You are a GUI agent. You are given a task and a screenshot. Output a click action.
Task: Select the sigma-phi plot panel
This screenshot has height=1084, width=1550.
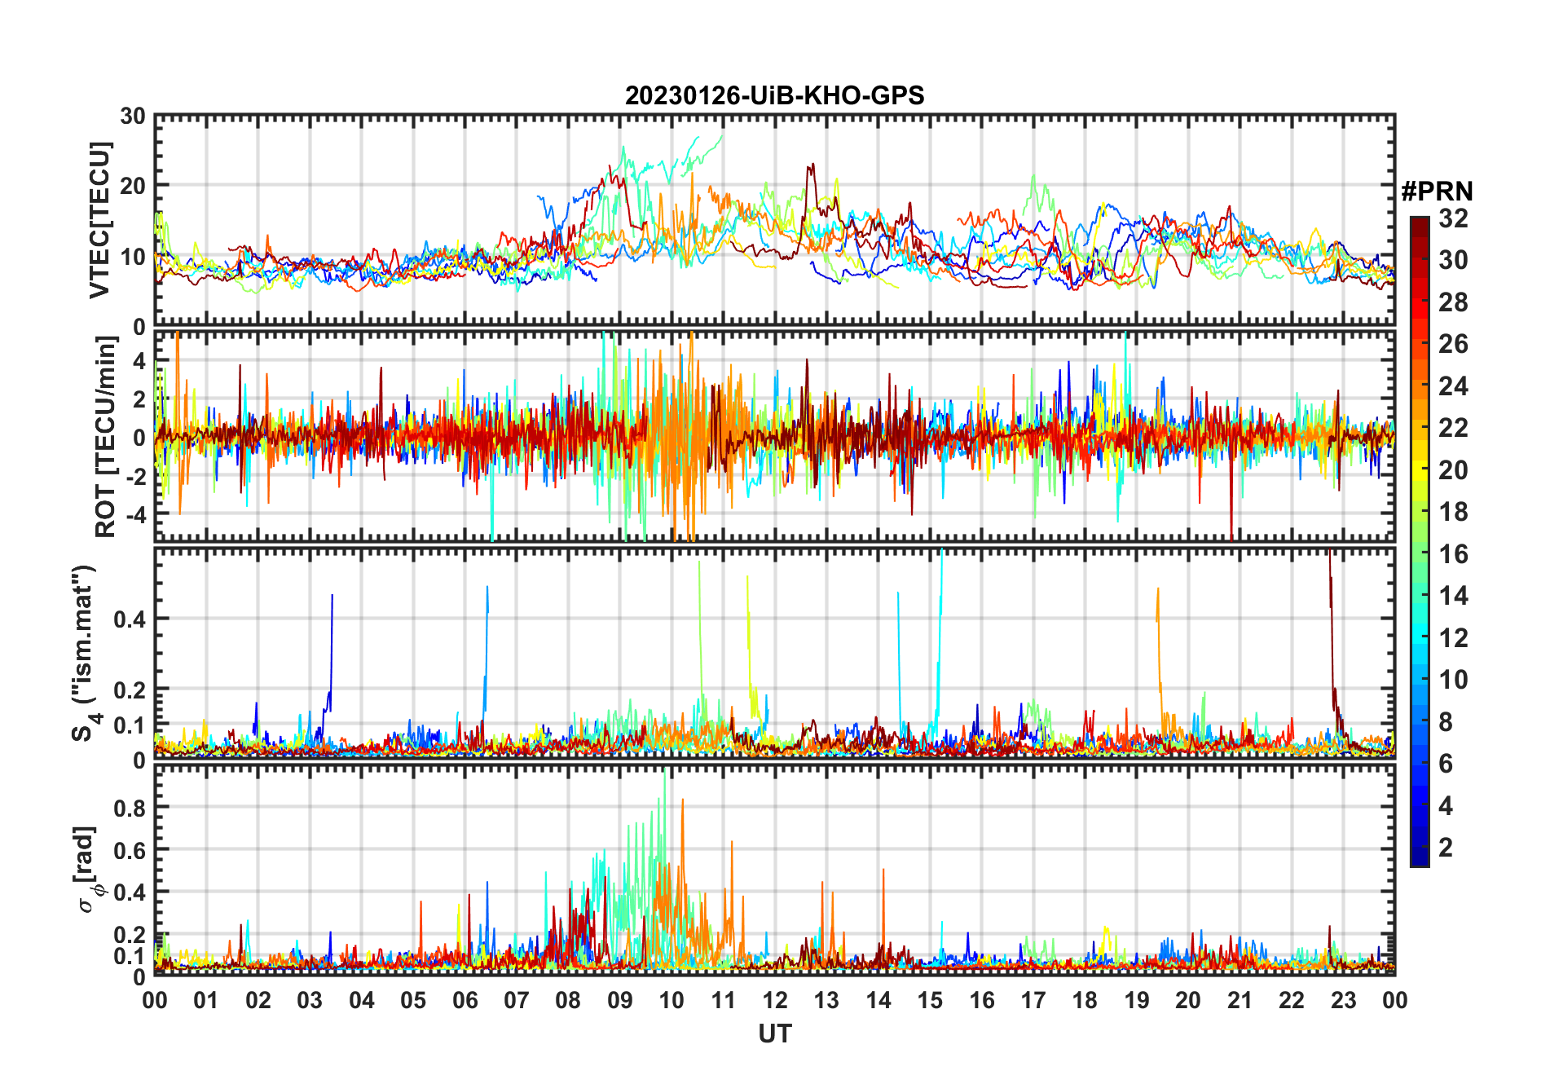774,870
